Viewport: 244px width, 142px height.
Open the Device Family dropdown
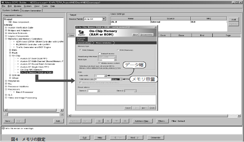pyautogui.click(x=104, y=19)
